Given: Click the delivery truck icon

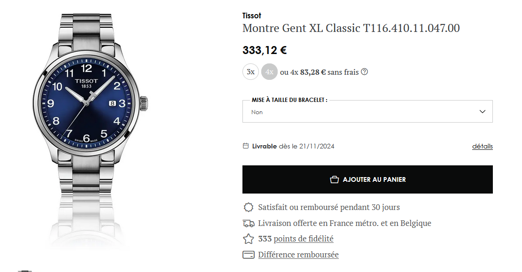Looking at the screenshot, I should click(x=249, y=223).
